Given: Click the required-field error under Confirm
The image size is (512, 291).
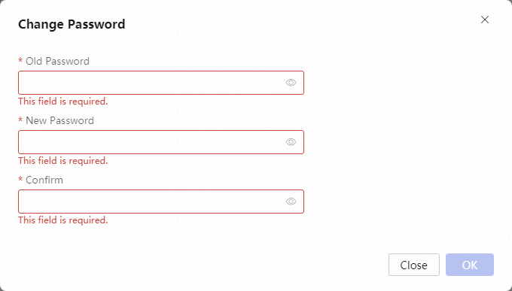Looking at the screenshot, I should [x=63, y=220].
